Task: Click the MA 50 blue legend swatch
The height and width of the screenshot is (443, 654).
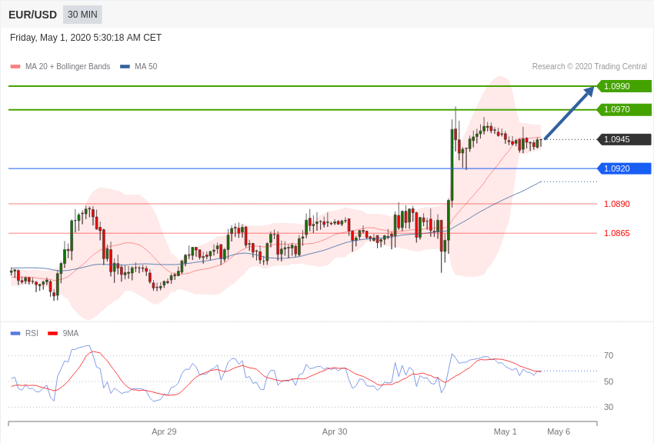Action: coord(125,67)
